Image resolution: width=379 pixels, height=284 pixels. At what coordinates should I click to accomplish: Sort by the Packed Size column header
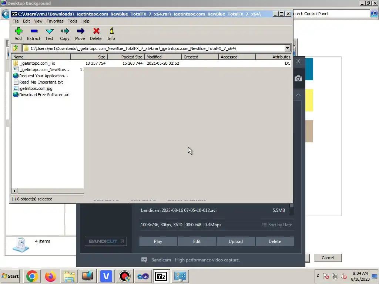[x=126, y=57]
